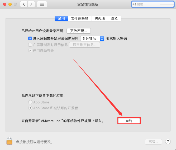Click the 已经给此用户设定登录密码 label

(42, 31)
